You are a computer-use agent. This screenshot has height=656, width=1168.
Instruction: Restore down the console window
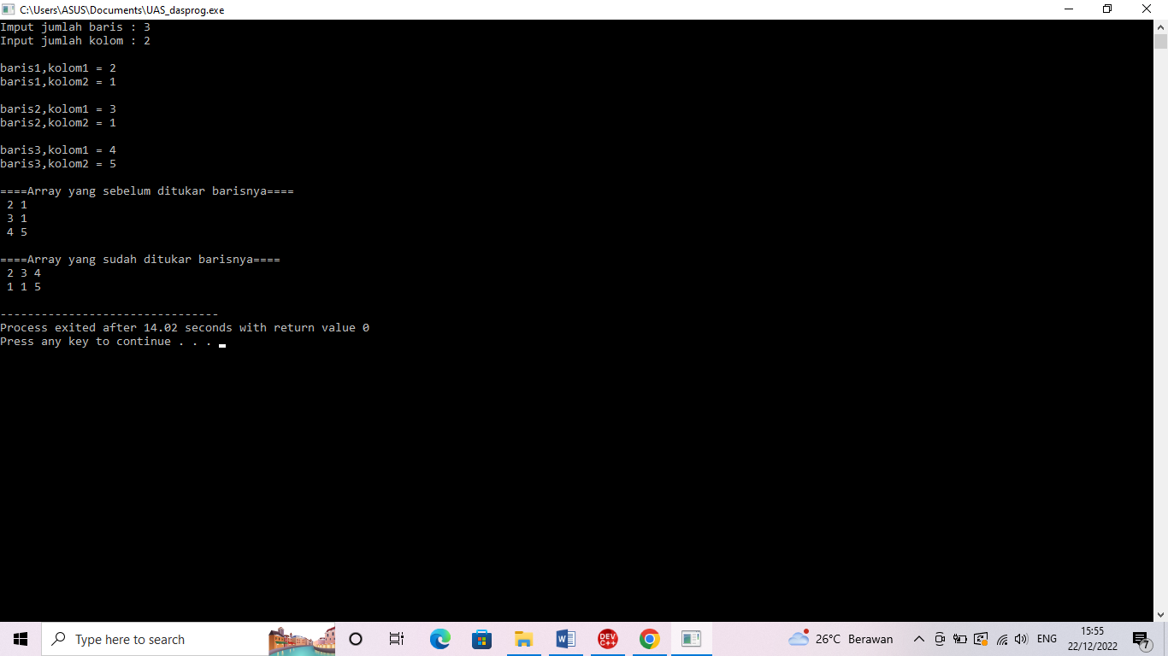click(1107, 9)
